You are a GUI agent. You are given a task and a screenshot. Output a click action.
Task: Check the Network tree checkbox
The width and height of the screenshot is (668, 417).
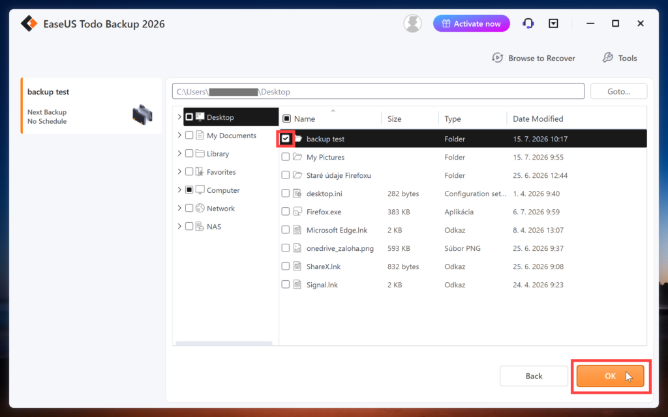point(189,208)
